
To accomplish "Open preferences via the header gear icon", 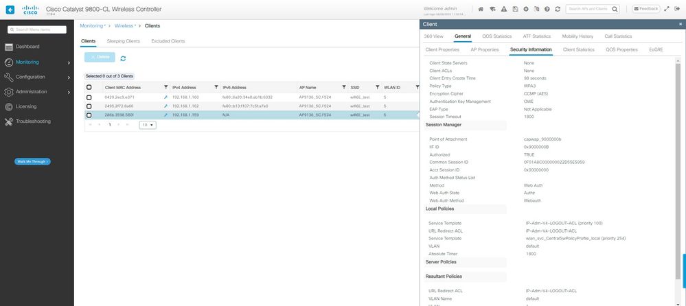I will [526, 9].
